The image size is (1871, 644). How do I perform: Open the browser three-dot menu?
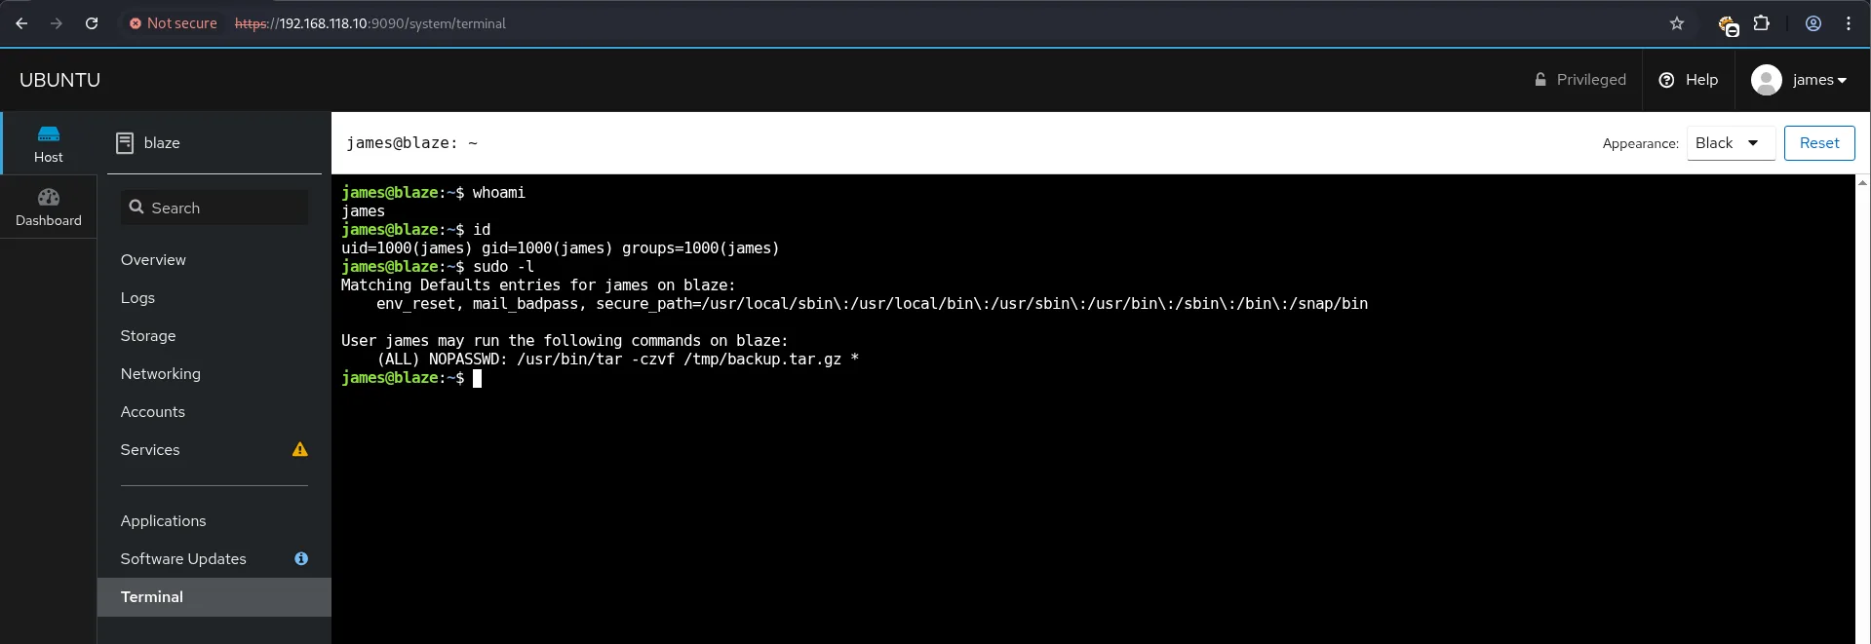point(1849,23)
